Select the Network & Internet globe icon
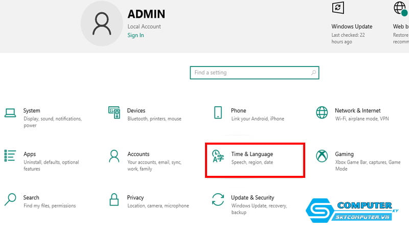Viewport: 409px width, 230px height. [x=322, y=113]
